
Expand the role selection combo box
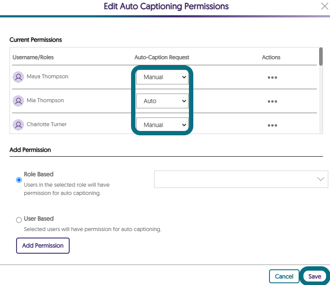tap(241, 179)
